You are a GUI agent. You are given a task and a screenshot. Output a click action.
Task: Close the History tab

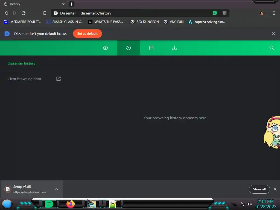(x=63, y=4)
